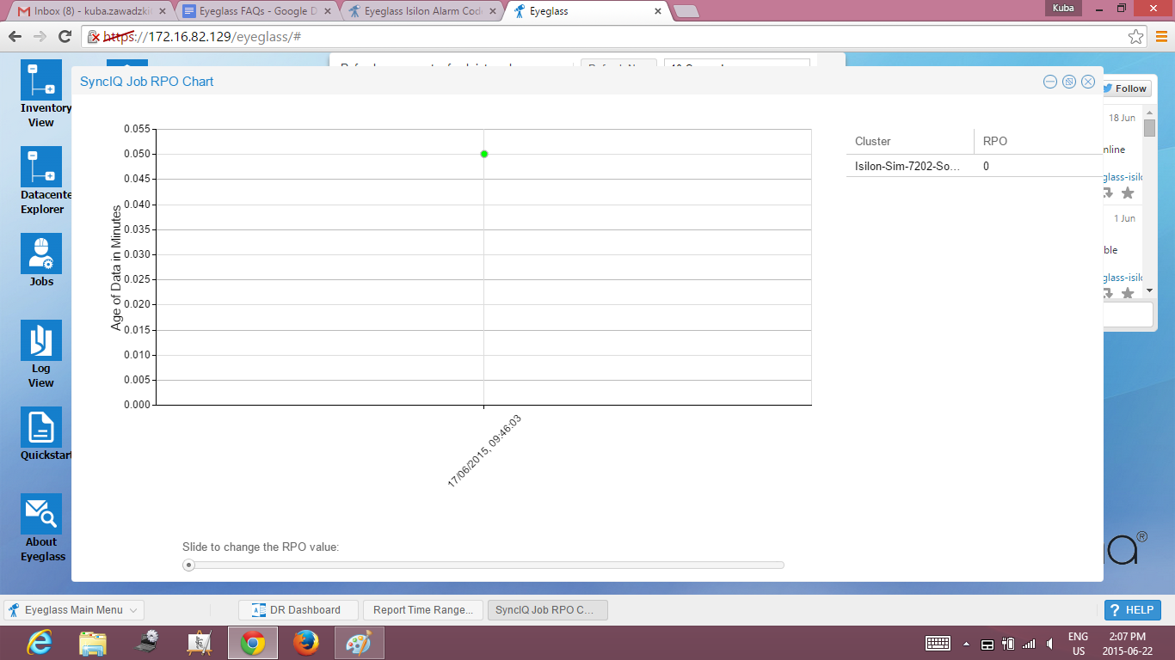This screenshot has width=1175, height=660.
Task: Click the Twitter widget scrollbar thumb
Action: [1149, 128]
